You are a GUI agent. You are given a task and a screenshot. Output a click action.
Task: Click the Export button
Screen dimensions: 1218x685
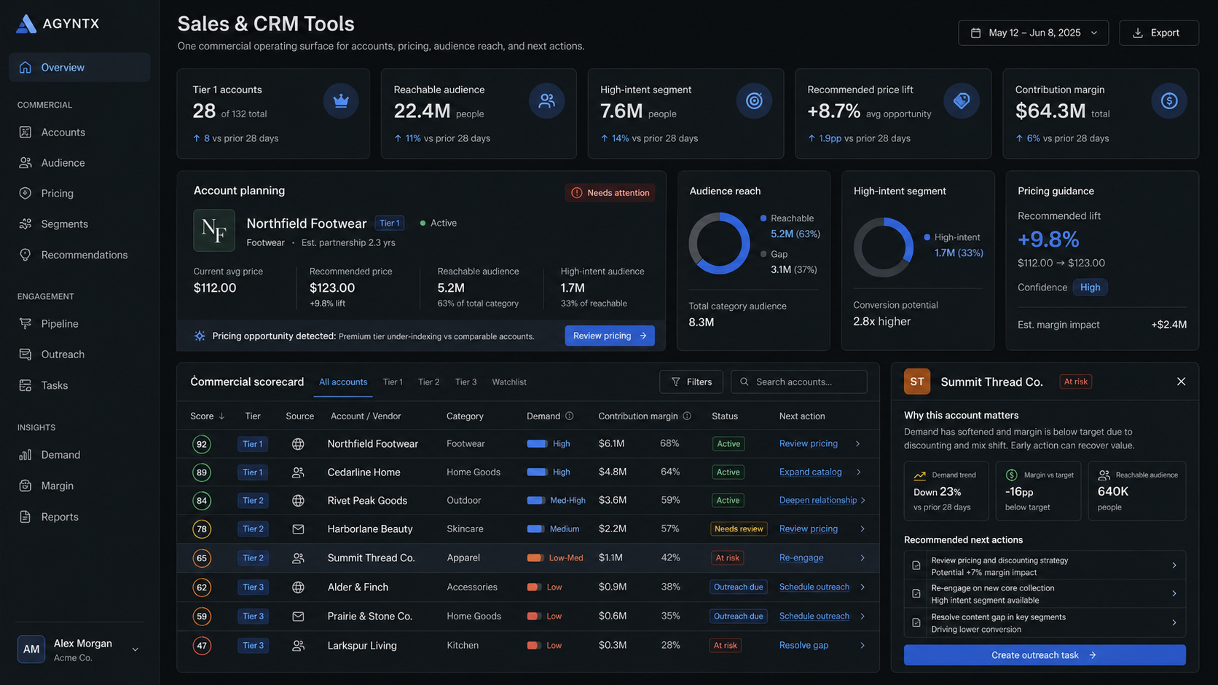[1158, 33]
